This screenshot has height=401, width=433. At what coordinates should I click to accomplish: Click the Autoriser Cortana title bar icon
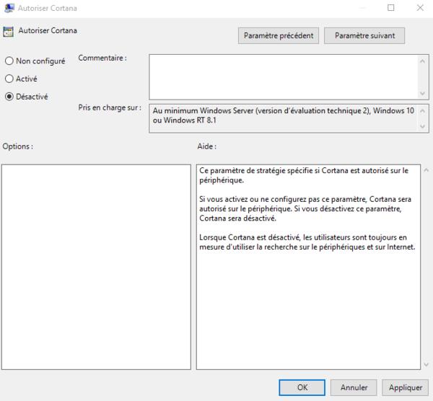[9, 8]
